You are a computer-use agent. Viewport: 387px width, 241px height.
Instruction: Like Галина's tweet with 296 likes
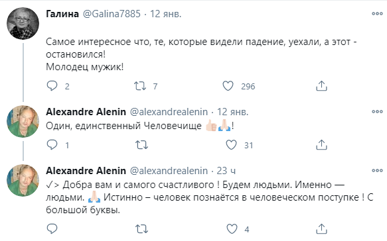pyautogui.click(x=228, y=86)
